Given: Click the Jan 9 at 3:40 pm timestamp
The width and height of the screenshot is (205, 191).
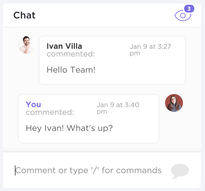Looking at the screenshot, I should (x=118, y=108).
